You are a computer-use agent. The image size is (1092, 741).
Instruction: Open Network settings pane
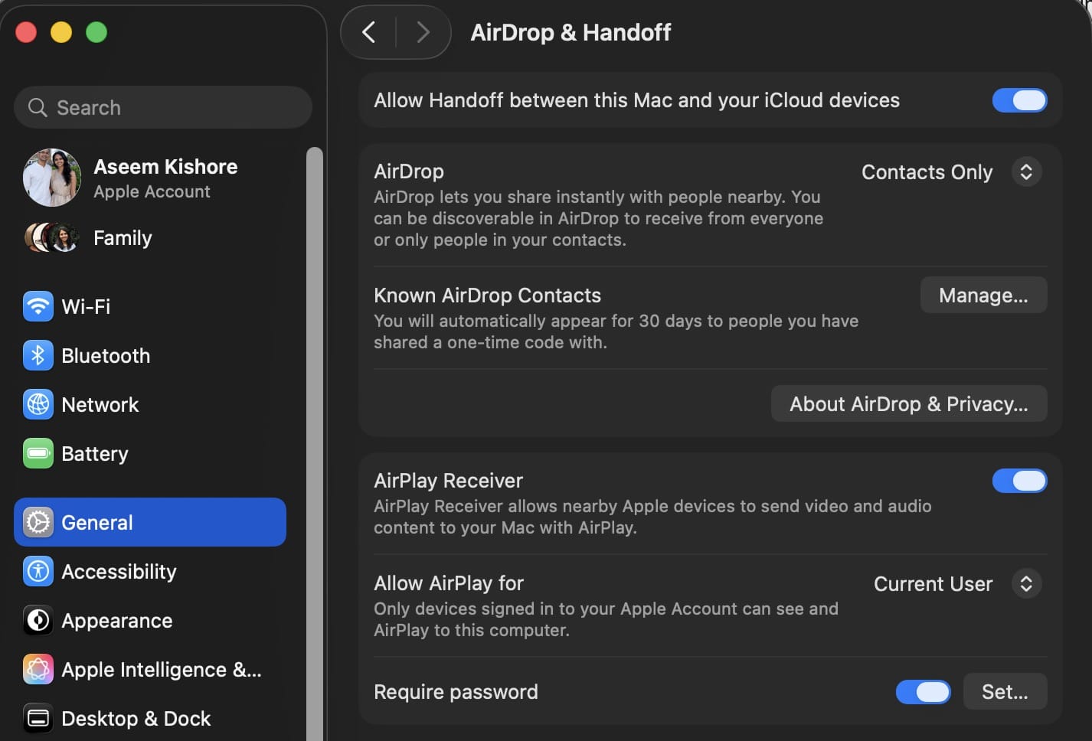150,405
